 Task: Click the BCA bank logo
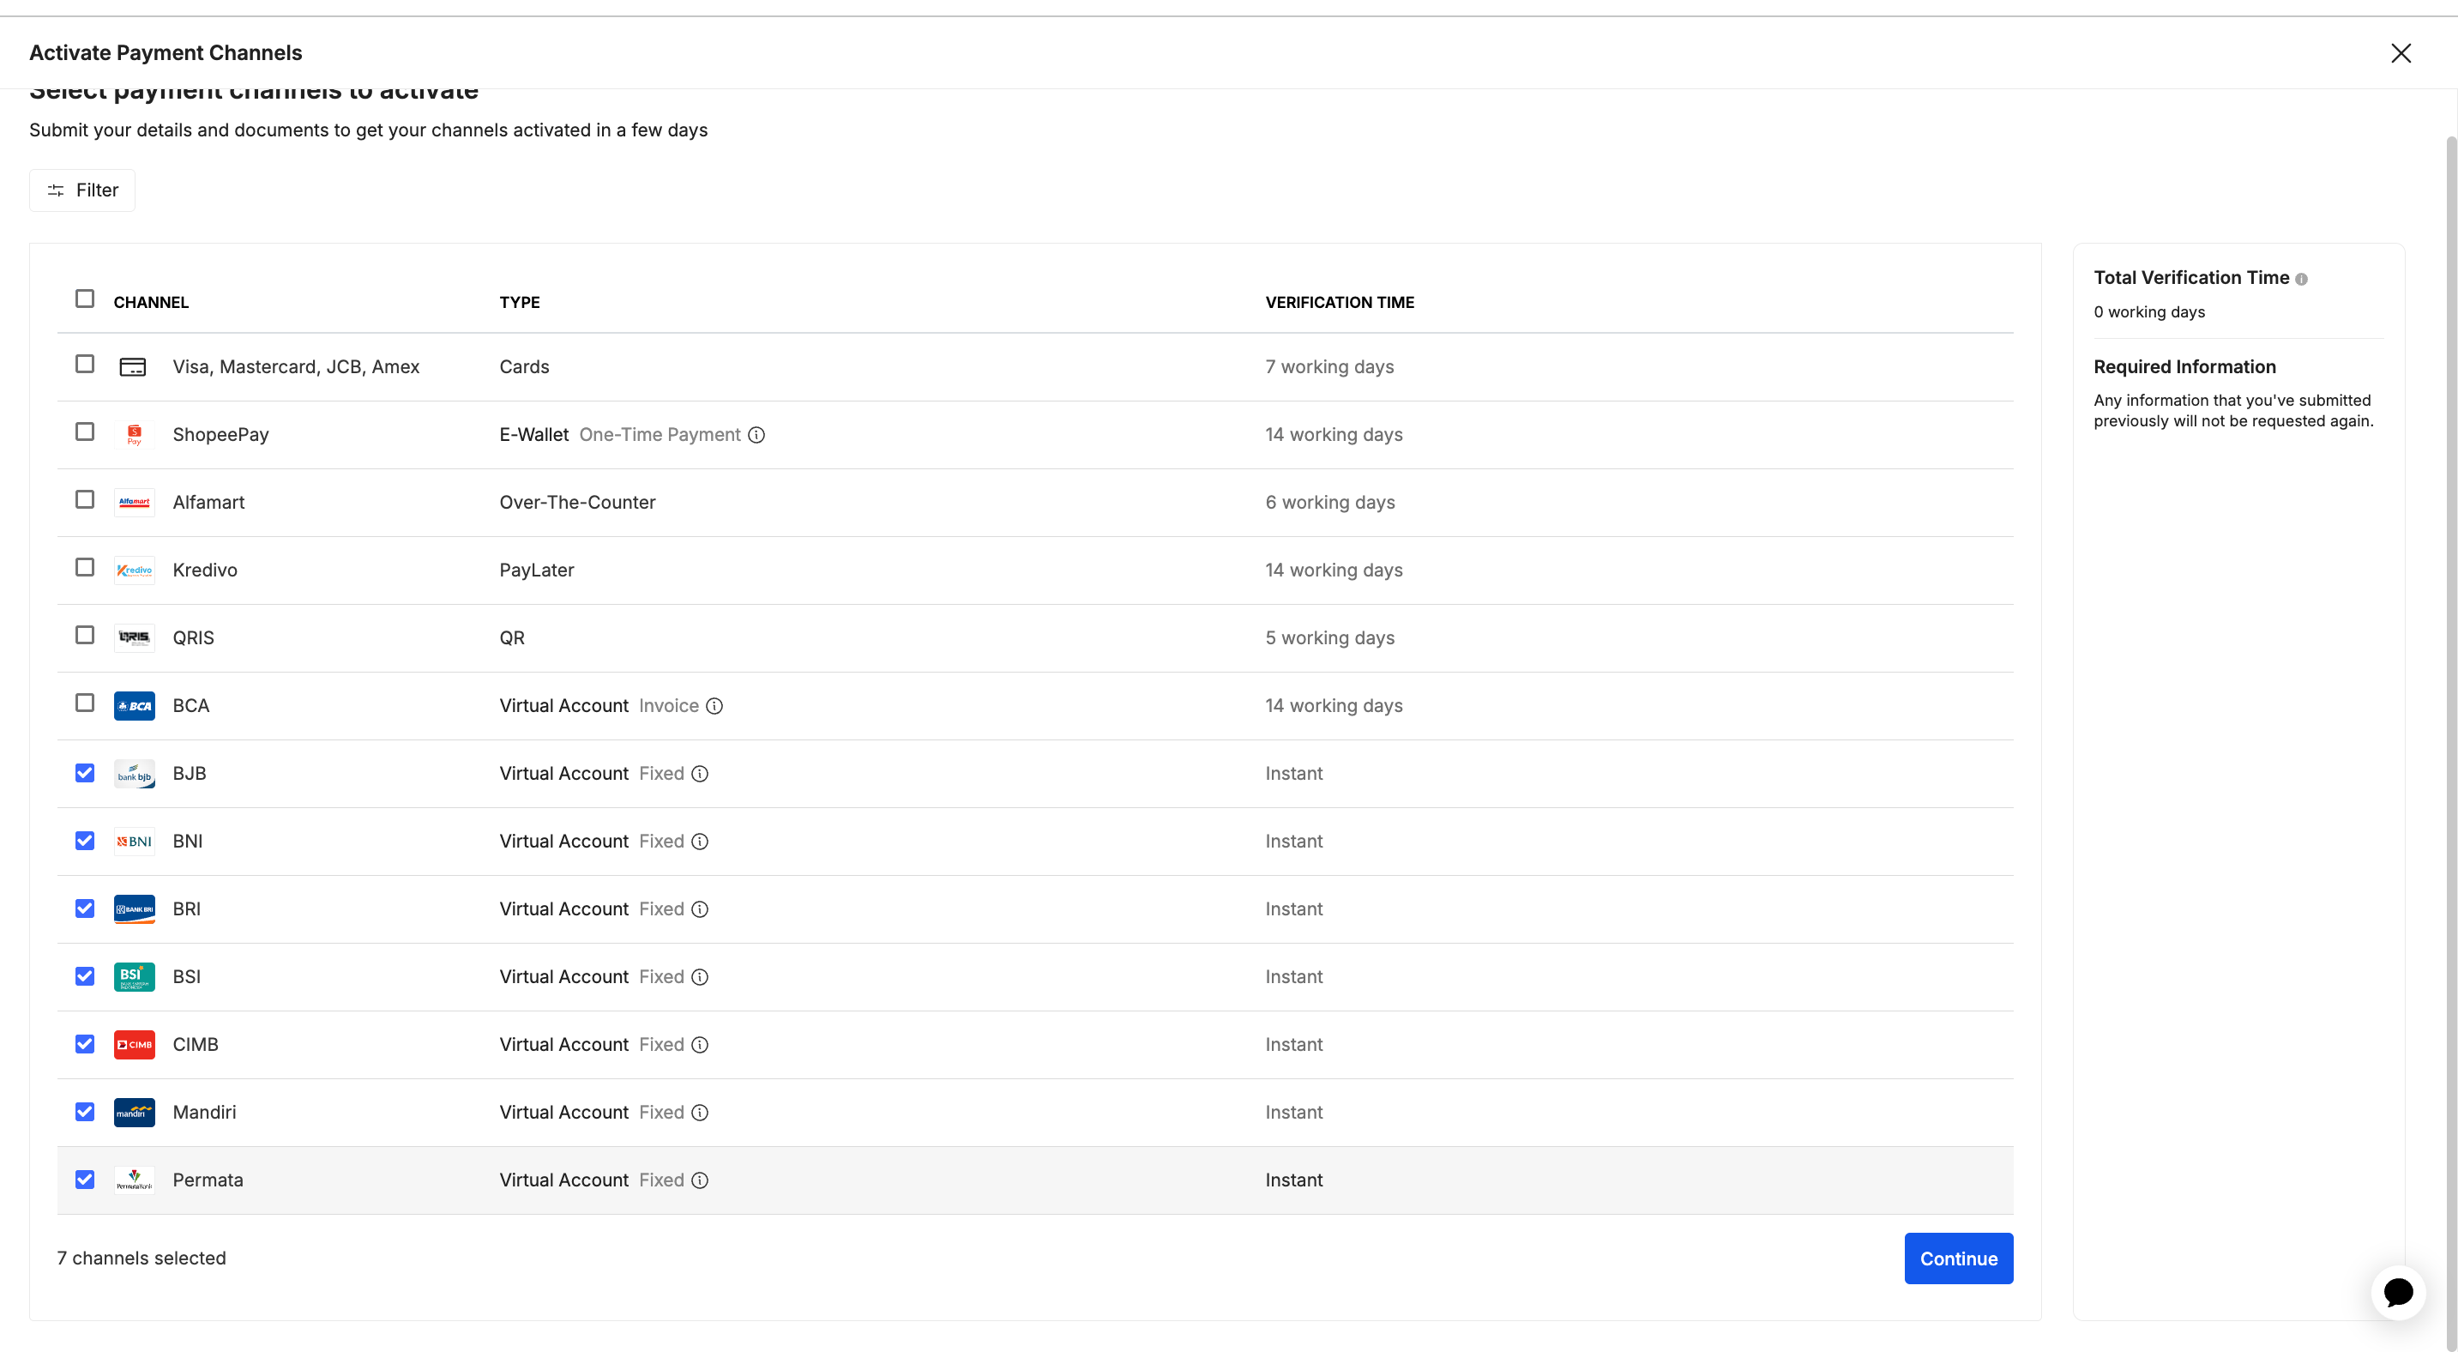tap(134, 705)
